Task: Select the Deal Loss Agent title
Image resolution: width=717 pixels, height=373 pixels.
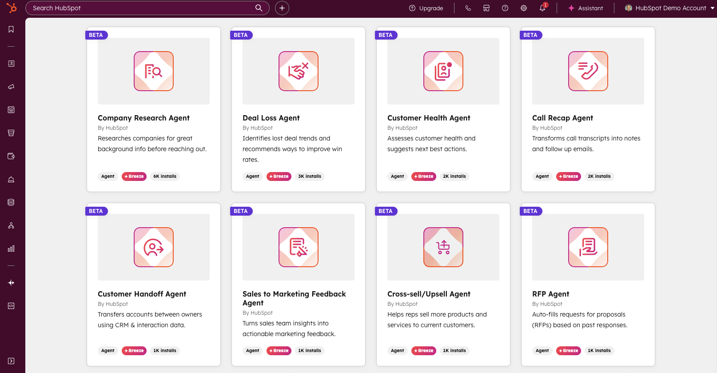Action: click(x=271, y=118)
